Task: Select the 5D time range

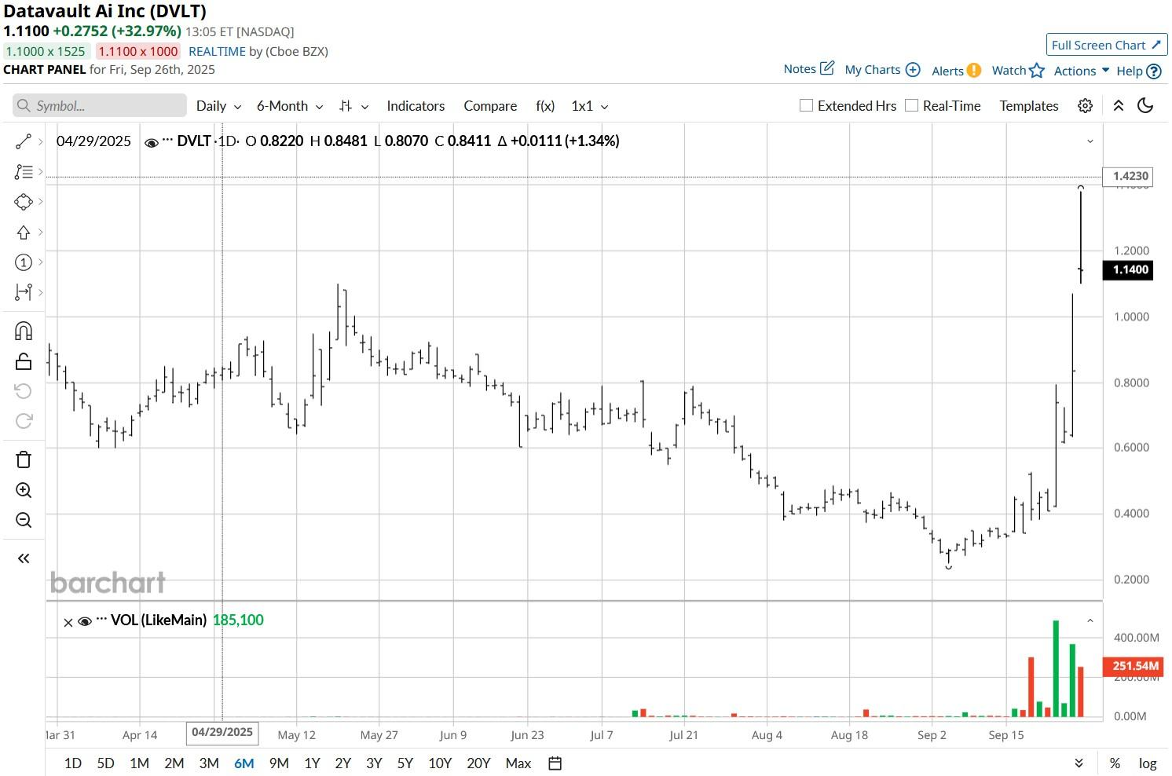Action: (x=105, y=763)
